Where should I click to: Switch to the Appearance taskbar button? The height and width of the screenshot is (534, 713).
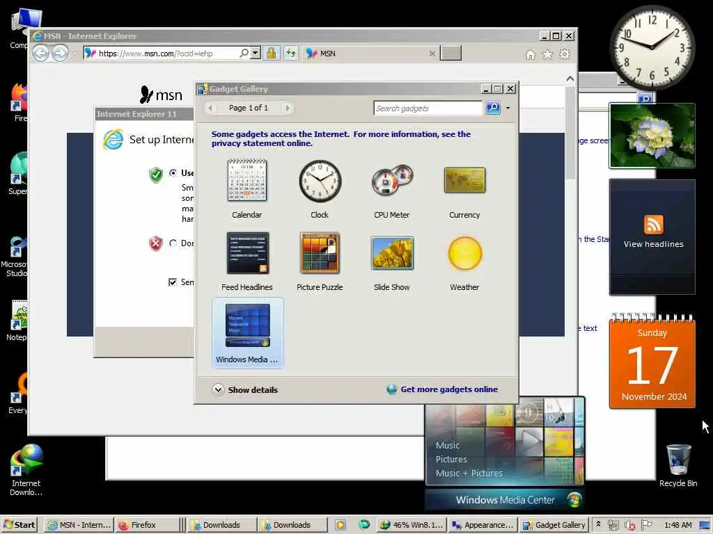point(483,525)
